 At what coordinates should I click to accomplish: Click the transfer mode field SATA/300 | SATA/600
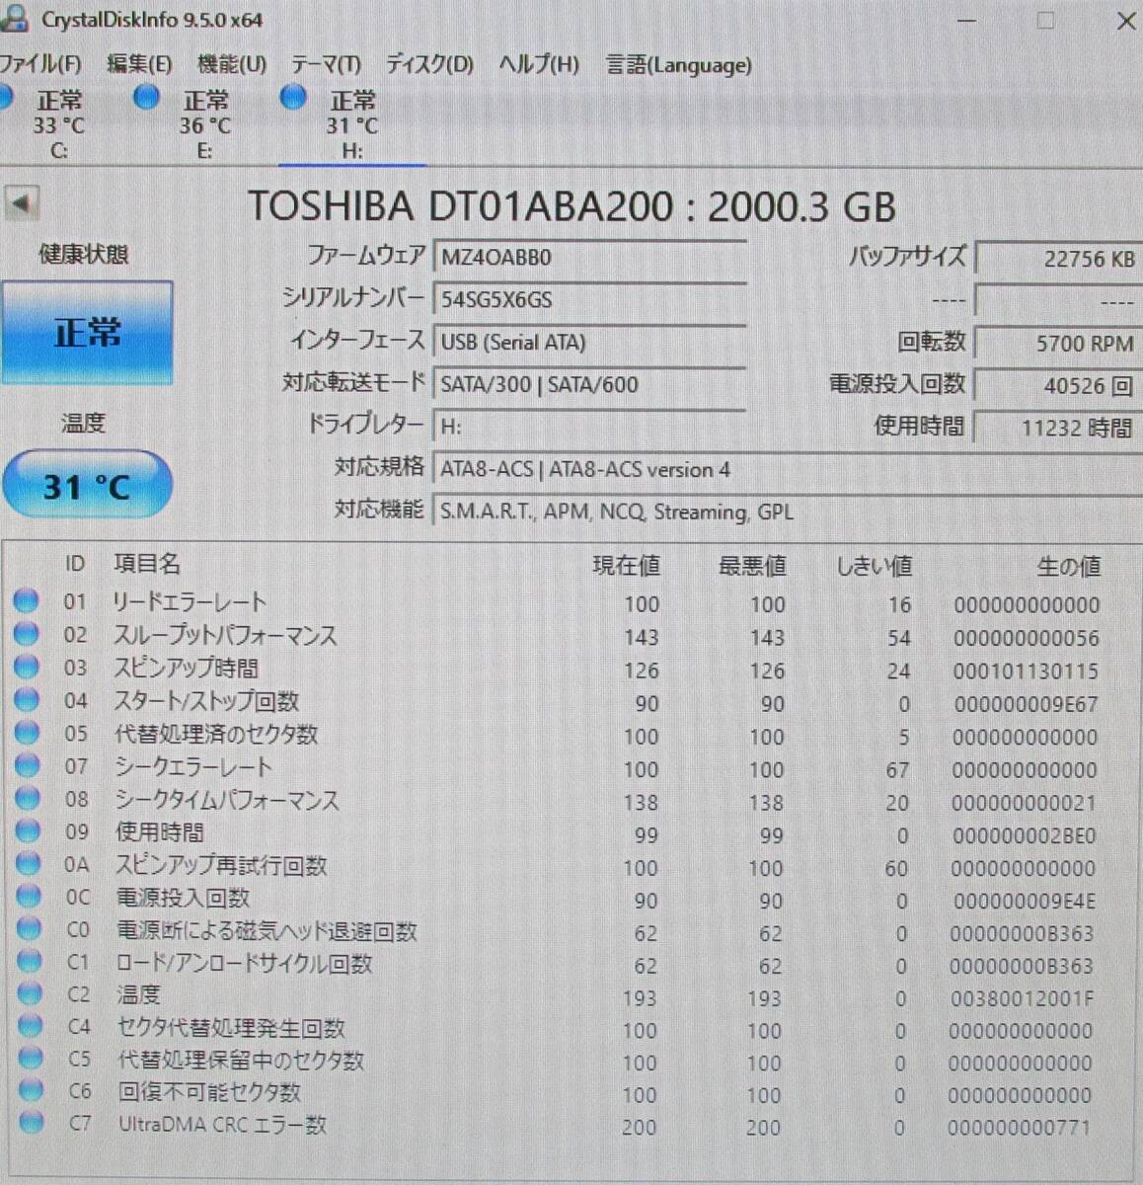pyautogui.click(x=589, y=384)
